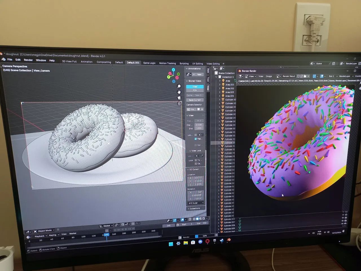Open Windows Start from the taskbar

(171, 244)
